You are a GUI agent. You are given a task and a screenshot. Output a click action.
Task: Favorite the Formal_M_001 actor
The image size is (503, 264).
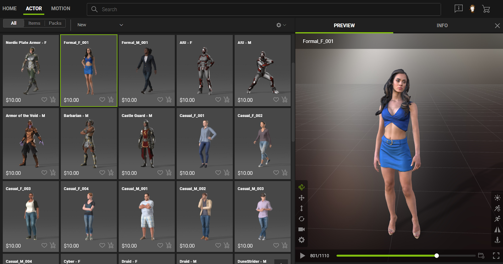[160, 100]
